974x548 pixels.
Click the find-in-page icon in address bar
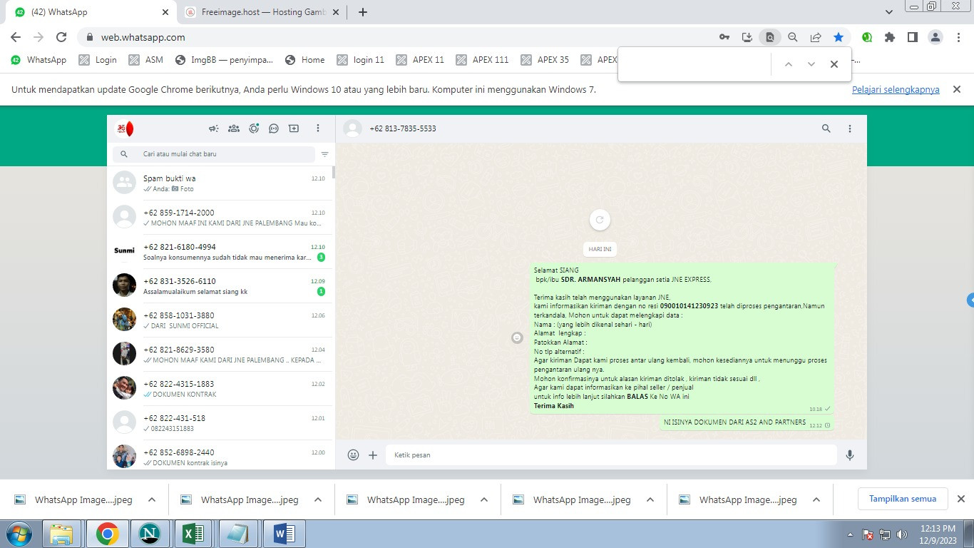(x=769, y=37)
